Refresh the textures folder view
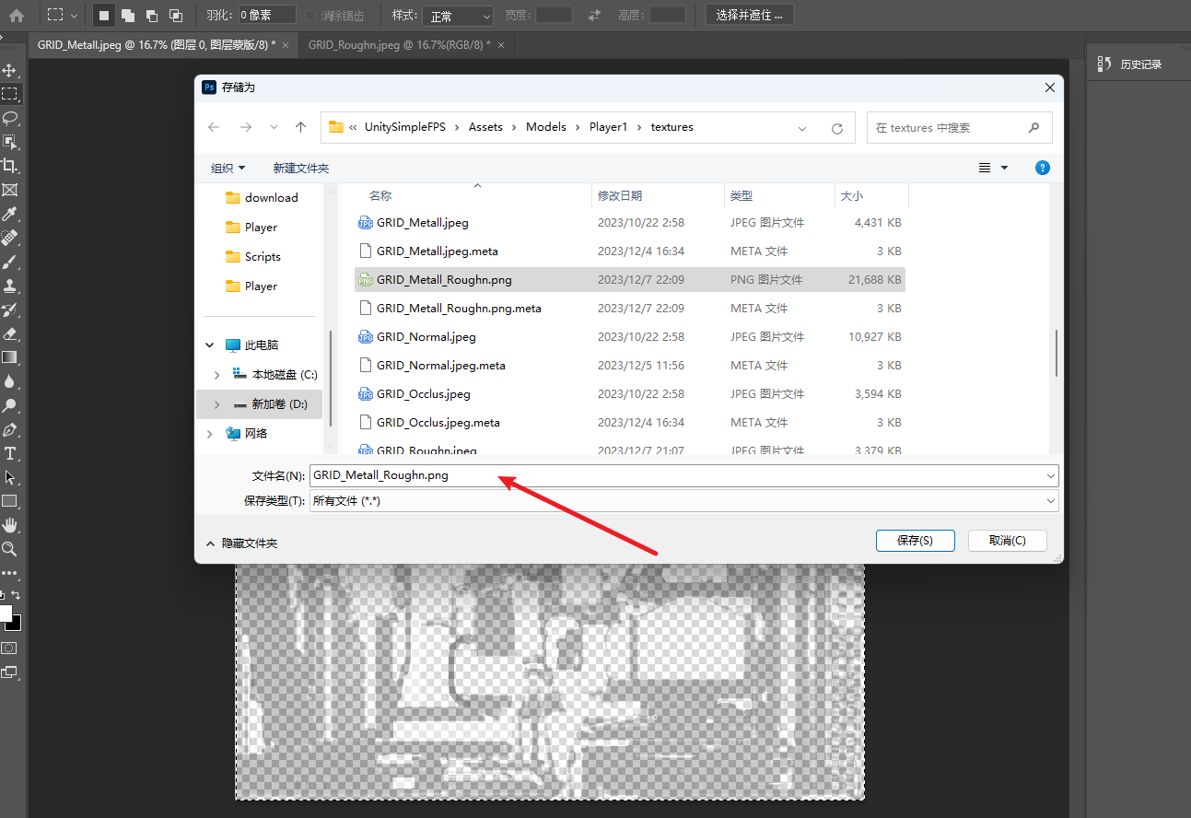Viewport: 1191px width, 818px height. 836,128
